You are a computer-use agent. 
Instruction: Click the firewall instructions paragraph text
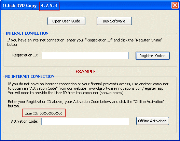(x=88, y=88)
